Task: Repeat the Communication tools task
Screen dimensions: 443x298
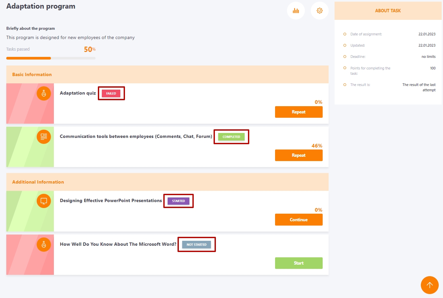Action: click(x=299, y=155)
